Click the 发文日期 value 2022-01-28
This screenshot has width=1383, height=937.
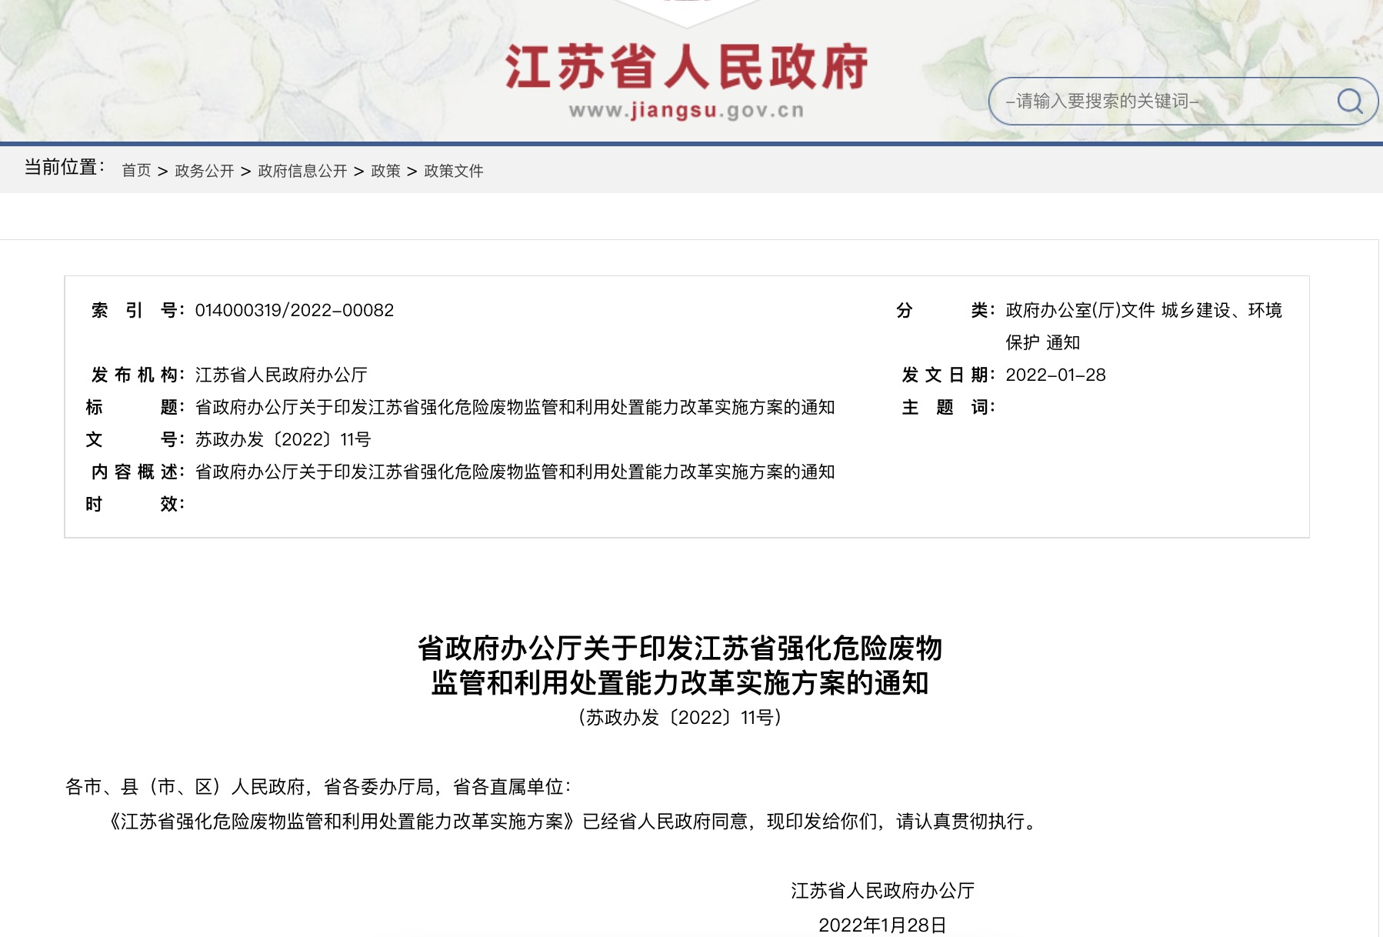point(1055,375)
